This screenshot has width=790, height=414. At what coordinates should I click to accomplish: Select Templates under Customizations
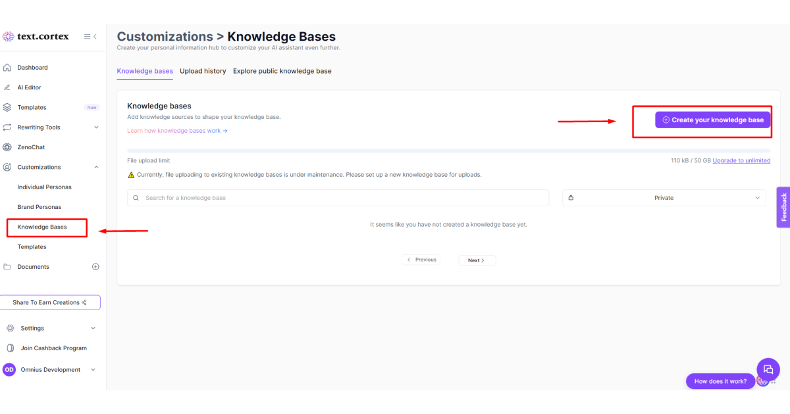(x=32, y=247)
